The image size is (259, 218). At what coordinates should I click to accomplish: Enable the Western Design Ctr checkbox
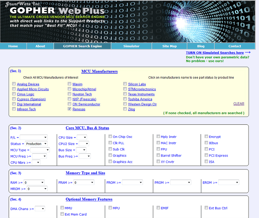125,104
